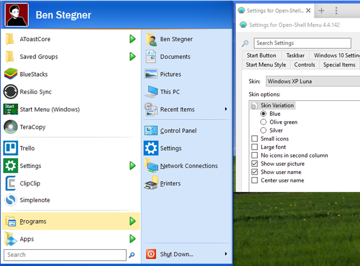The image size is (360, 266).
Task: Open the Documents icon
Action: click(x=151, y=57)
